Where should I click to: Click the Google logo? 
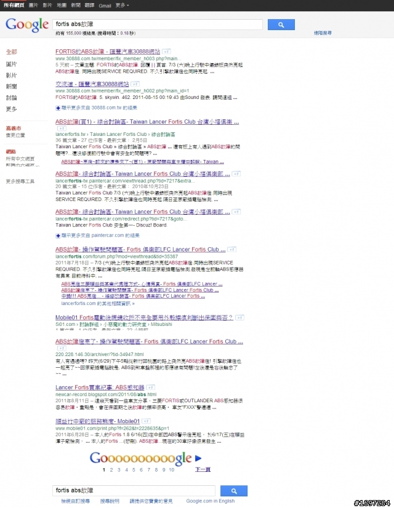(x=27, y=25)
